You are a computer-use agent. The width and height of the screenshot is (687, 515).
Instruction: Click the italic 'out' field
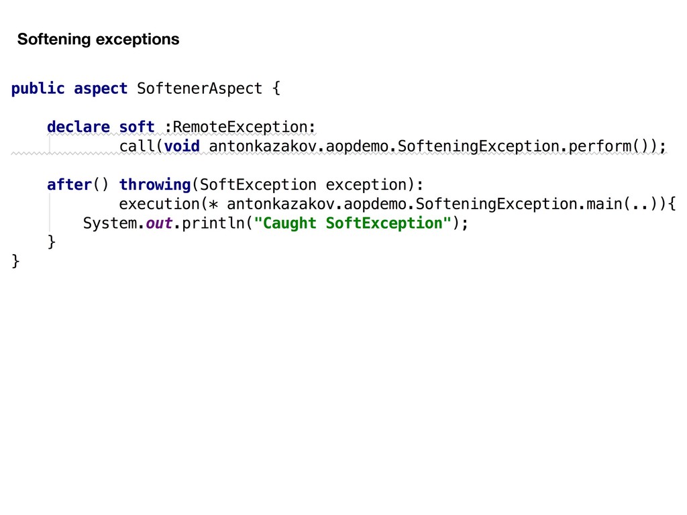[x=159, y=223]
